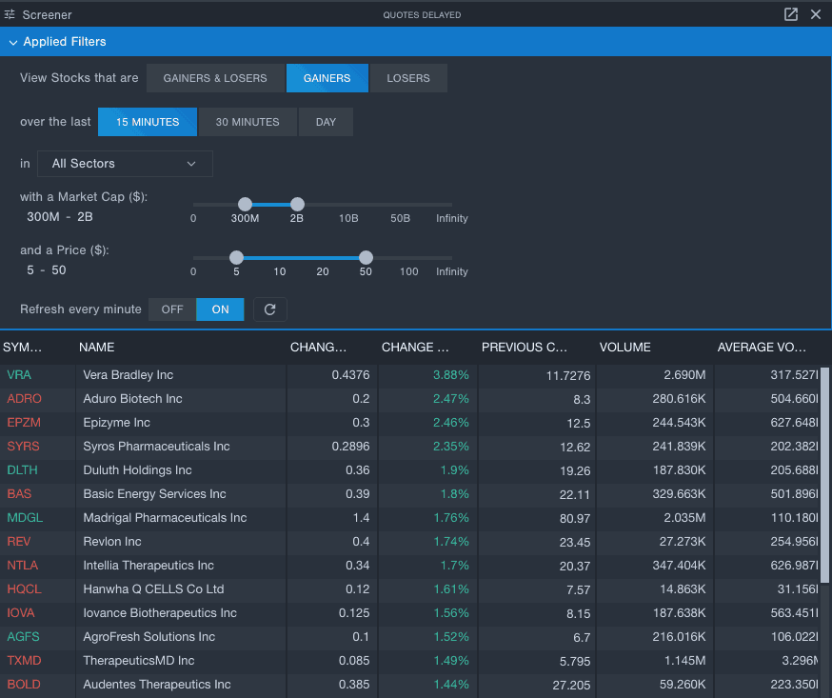Select the Revlon Inc row

[x=112, y=542]
